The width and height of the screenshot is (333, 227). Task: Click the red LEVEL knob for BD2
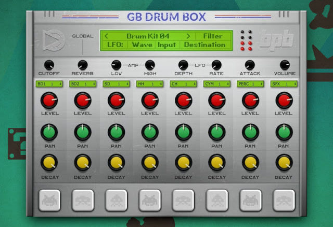click(83, 100)
